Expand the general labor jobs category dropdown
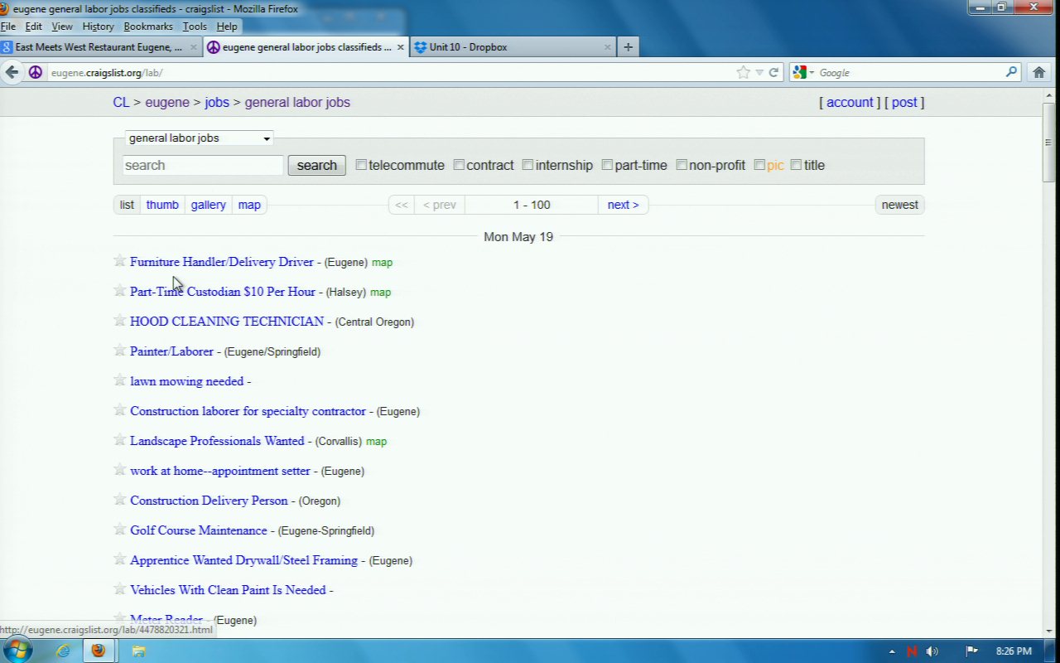1060x663 pixels. [x=199, y=138]
